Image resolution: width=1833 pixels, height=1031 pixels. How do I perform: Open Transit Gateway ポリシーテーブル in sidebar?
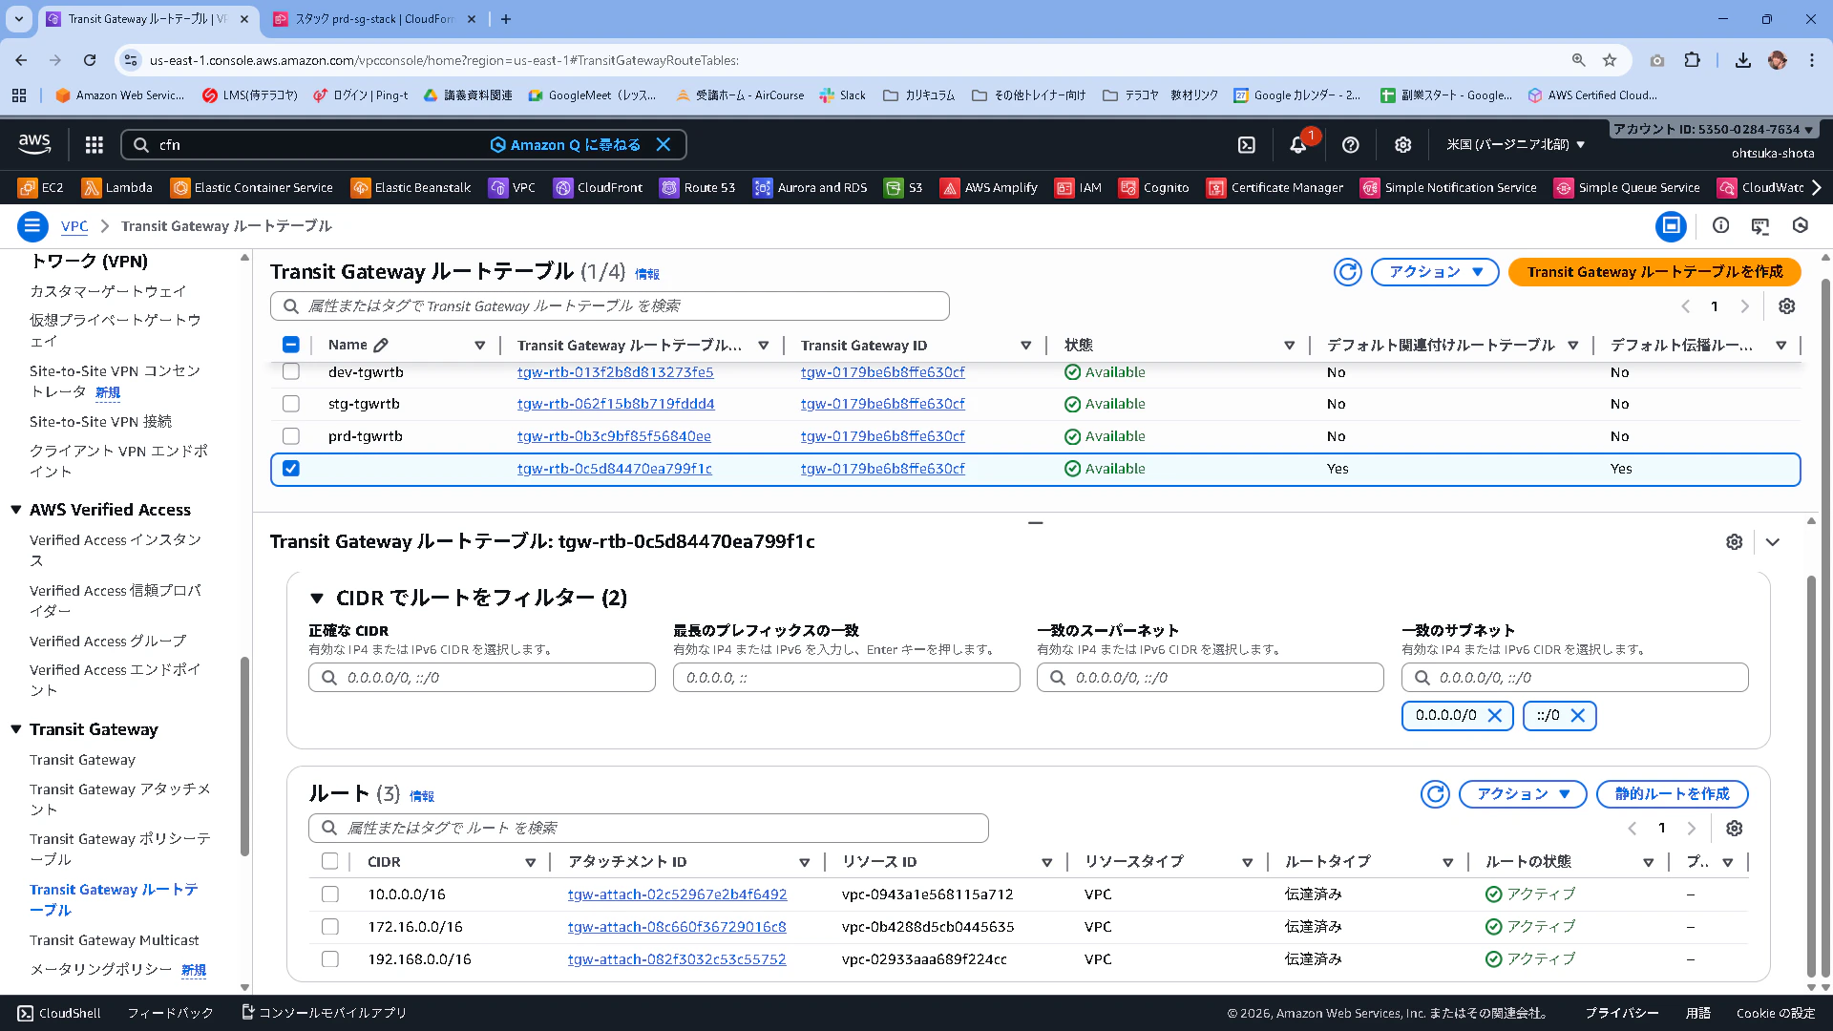[x=120, y=849]
